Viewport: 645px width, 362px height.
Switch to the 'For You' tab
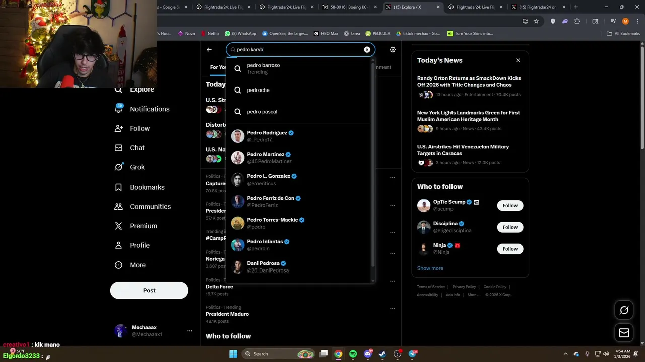click(x=218, y=67)
